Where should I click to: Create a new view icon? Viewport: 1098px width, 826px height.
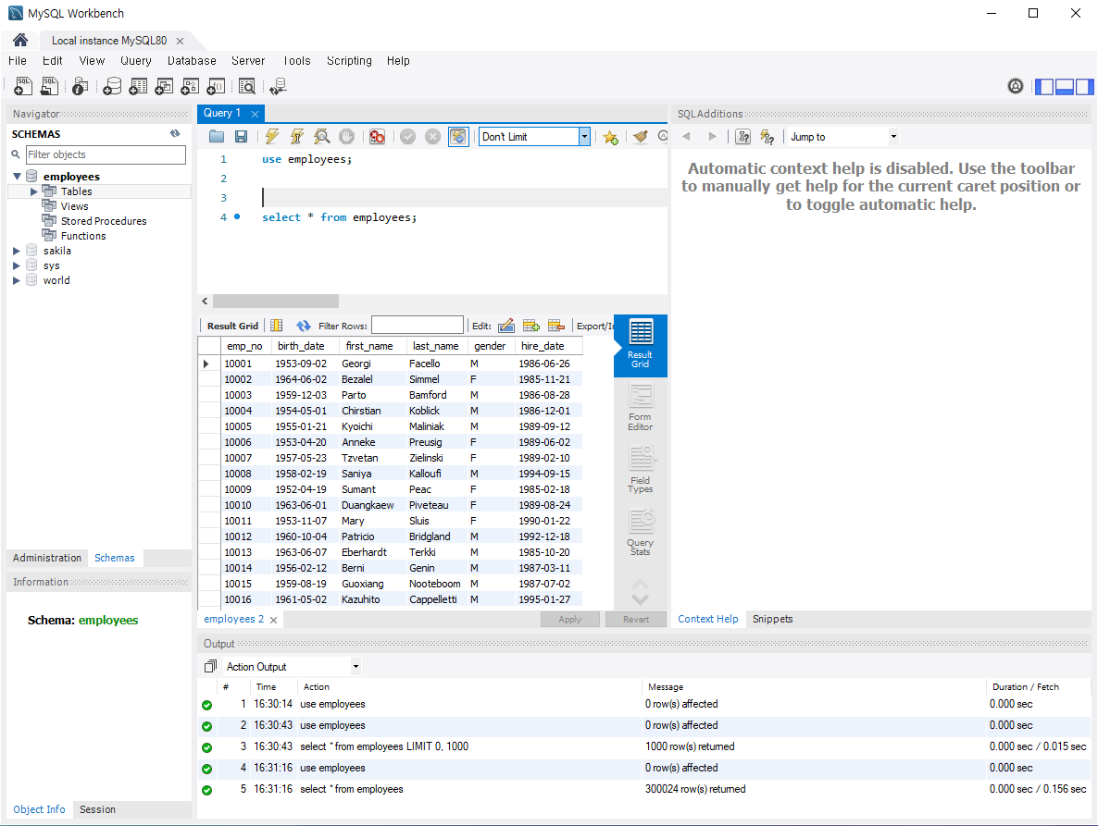pos(164,86)
